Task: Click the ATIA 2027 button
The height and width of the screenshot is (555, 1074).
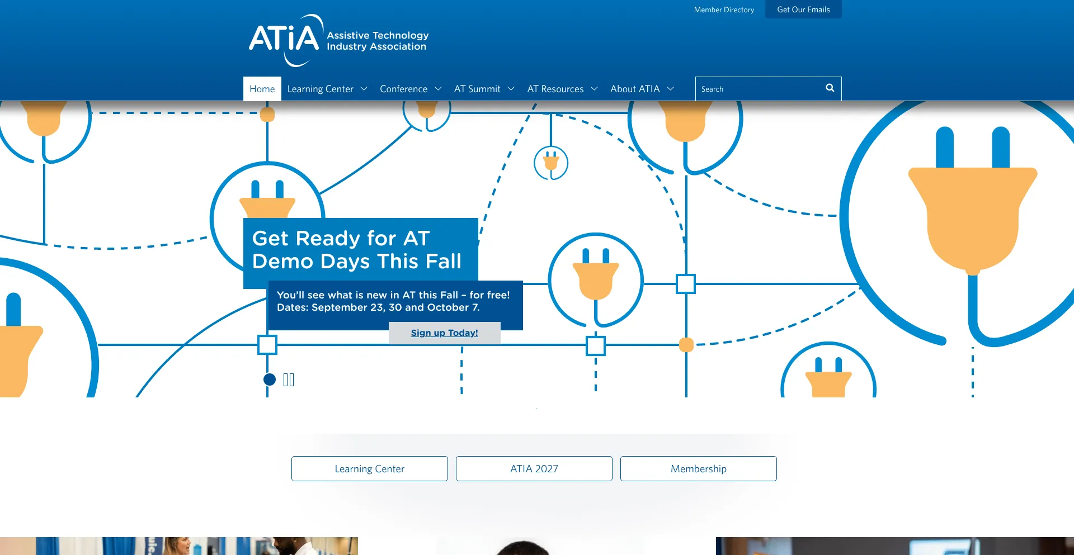Action: pyautogui.click(x=534, y=469)
